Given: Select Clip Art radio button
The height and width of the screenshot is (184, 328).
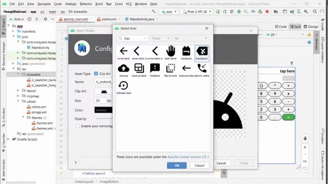Looking at the screenshot, I should pos(96,74).
